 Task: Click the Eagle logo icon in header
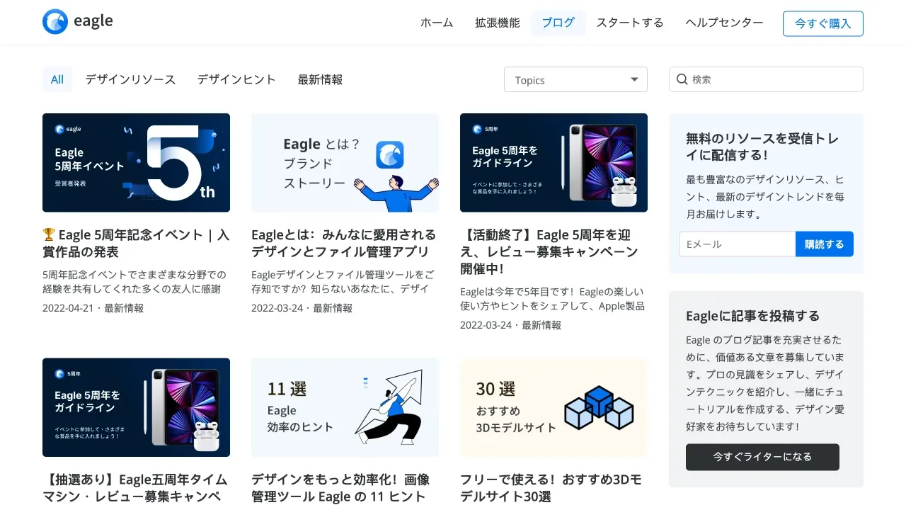click(x=55, y=22)
